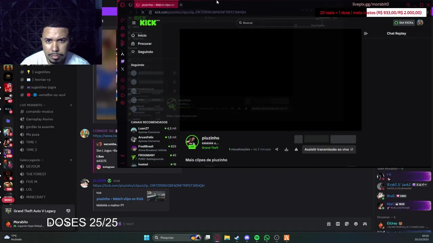Click the kick.com clip link from GLZERA
The image size is (433, 243).
(x=149, y=186)
